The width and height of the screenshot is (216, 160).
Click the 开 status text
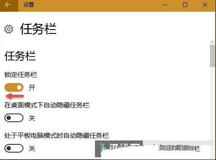(32, 87)
